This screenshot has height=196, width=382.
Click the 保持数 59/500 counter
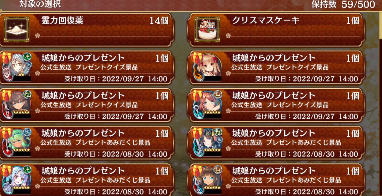click(343, 4)
